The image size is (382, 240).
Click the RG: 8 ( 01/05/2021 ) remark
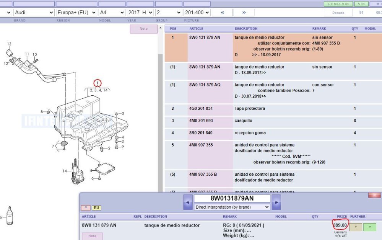click(243, 225)
